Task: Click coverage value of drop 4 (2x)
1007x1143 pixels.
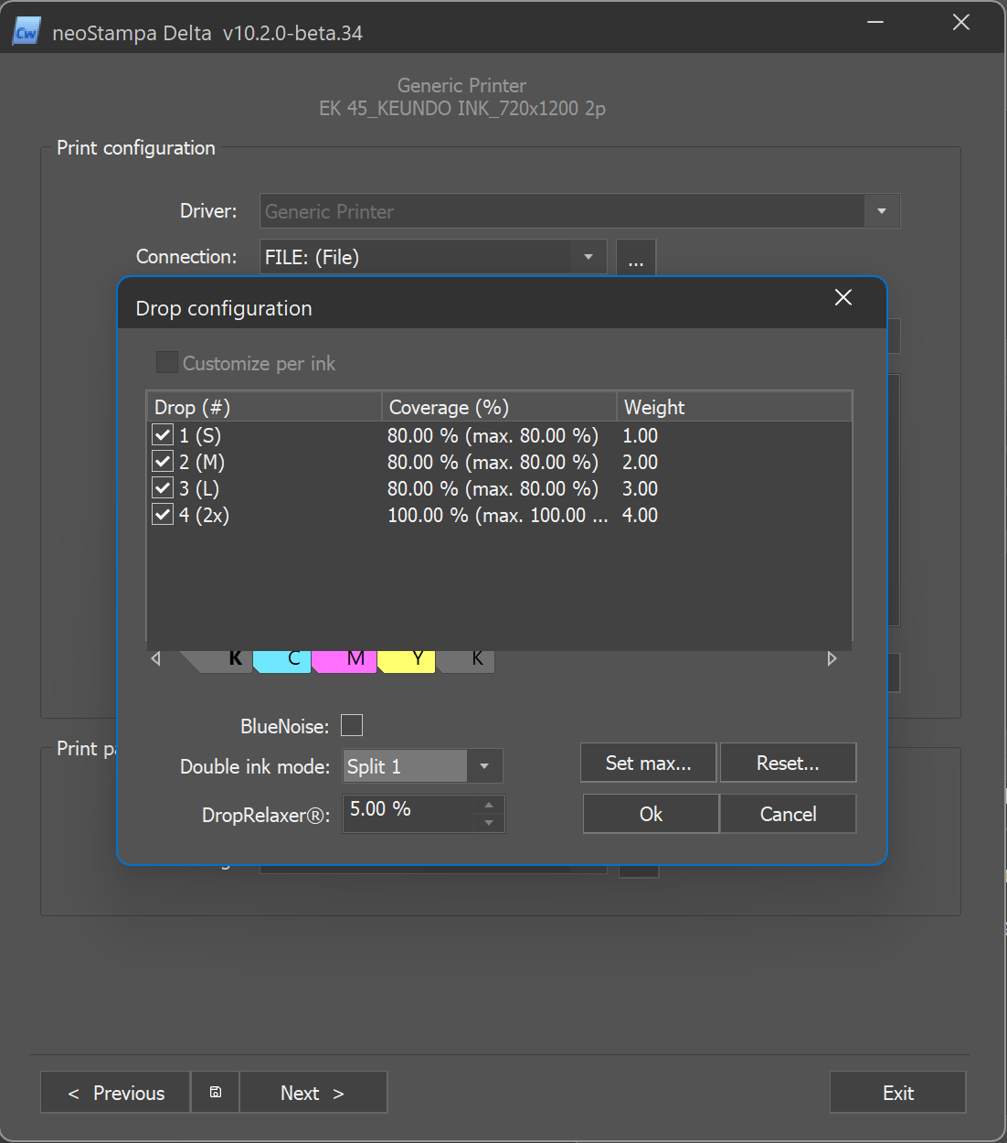Action: (497, 515)
